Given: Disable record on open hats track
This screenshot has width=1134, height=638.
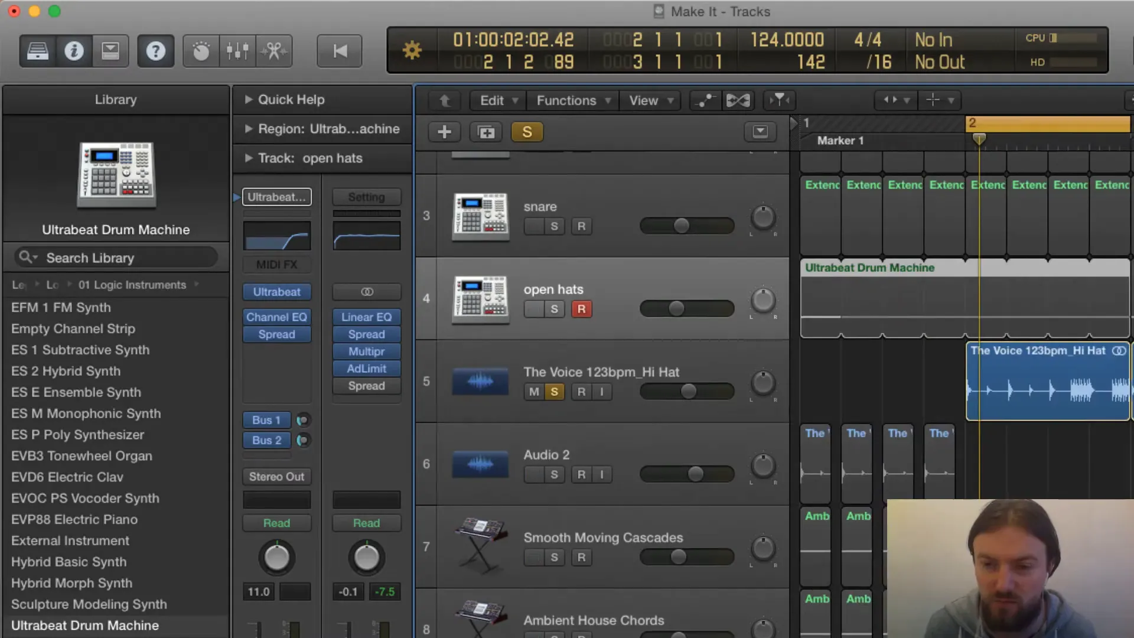Looking at the screenshot, I should click(582, 309).
